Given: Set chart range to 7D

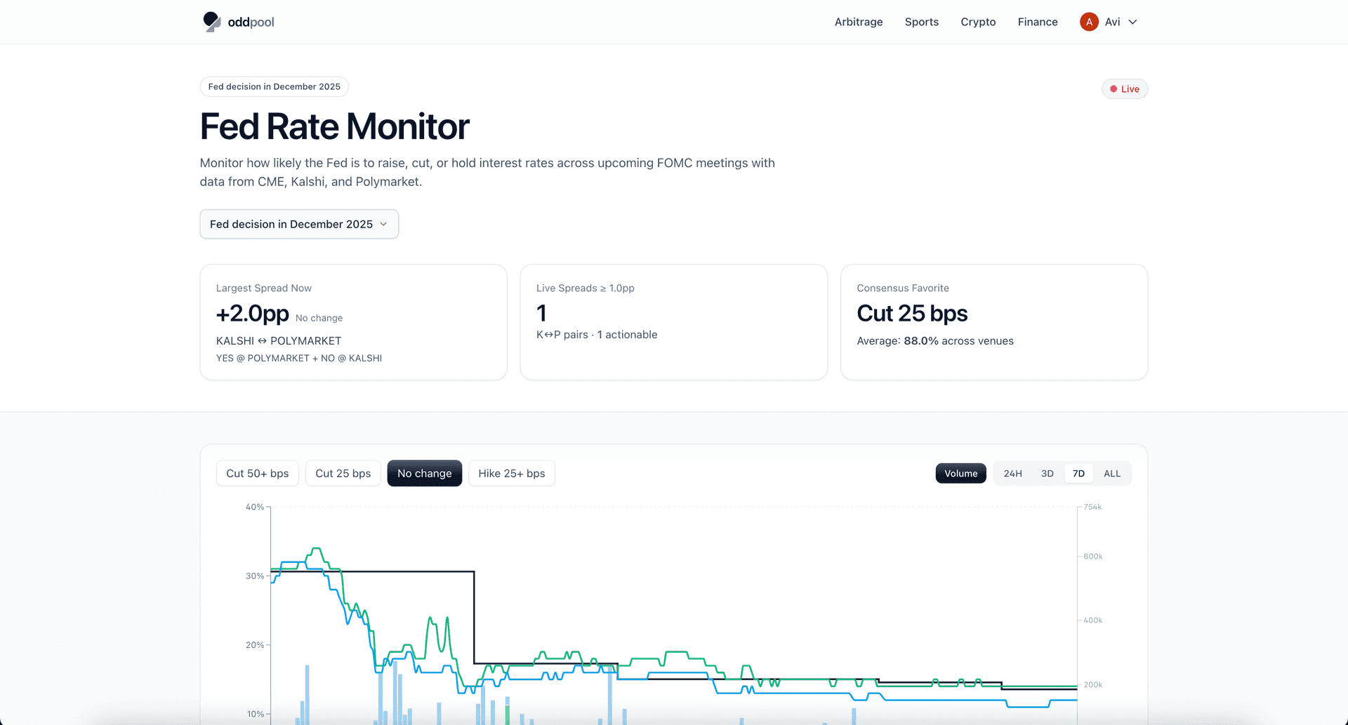Looking at the screenshot, I should pyautogui.click(x=1078, y=474).
